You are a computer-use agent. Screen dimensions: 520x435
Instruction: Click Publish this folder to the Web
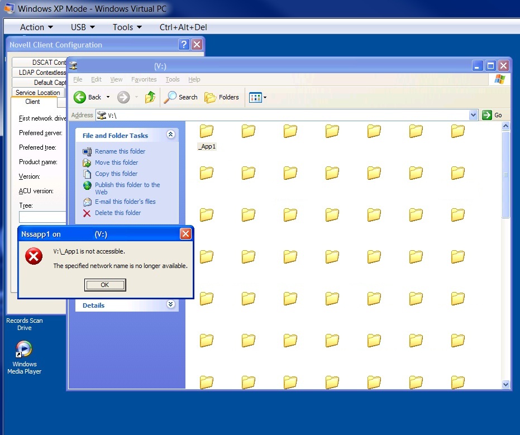(x=127, y=188)
